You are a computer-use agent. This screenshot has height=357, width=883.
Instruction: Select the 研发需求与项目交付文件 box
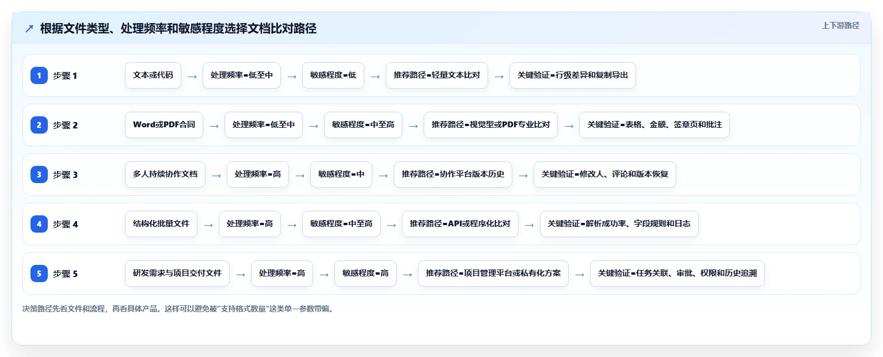pos(177,274)
